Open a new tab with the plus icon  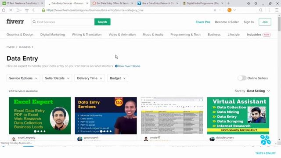click(228, 3)
